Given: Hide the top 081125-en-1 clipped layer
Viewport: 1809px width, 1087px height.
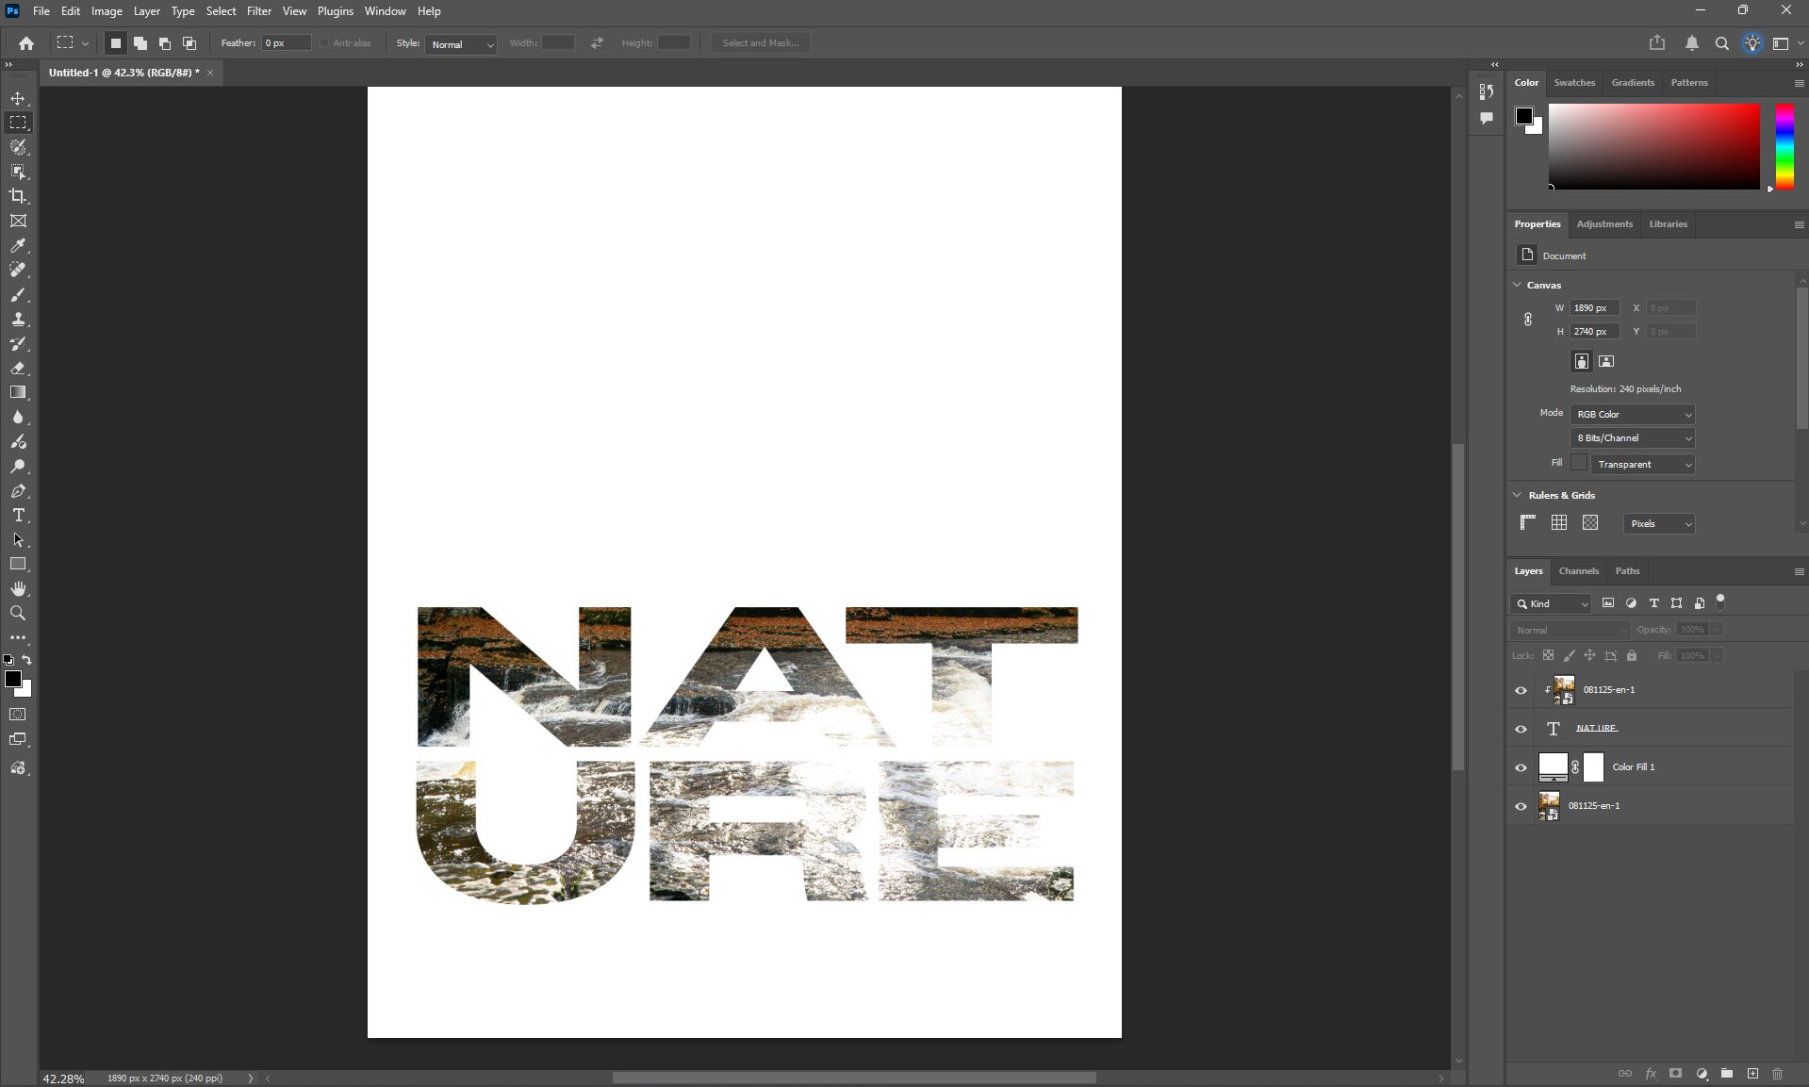Looking at the screenshot, I should coord(1521,690).
